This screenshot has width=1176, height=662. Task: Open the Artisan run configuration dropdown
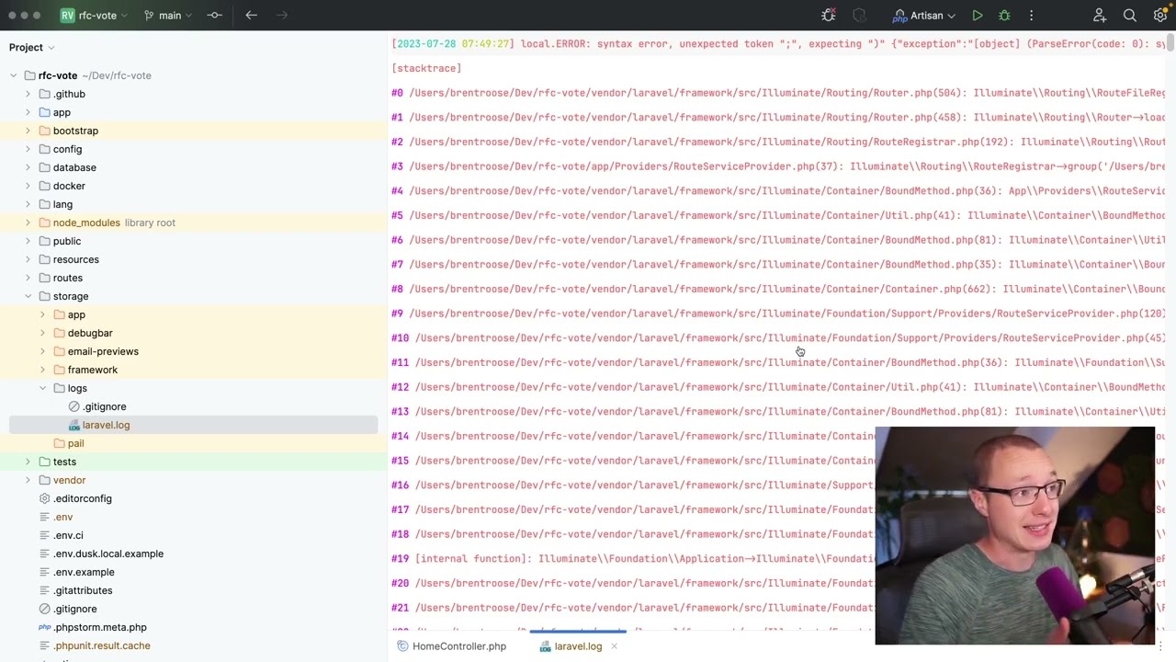point(924,16)
